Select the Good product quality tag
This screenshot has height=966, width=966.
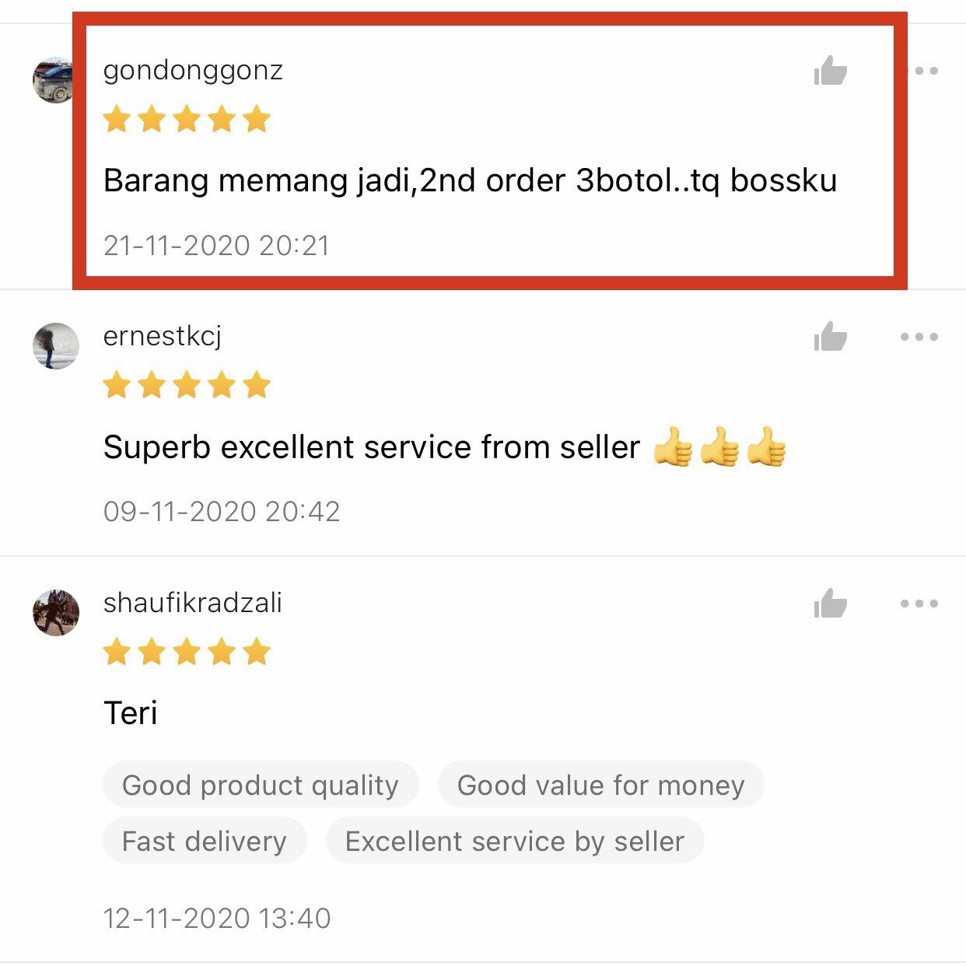(x=261, y=785)
